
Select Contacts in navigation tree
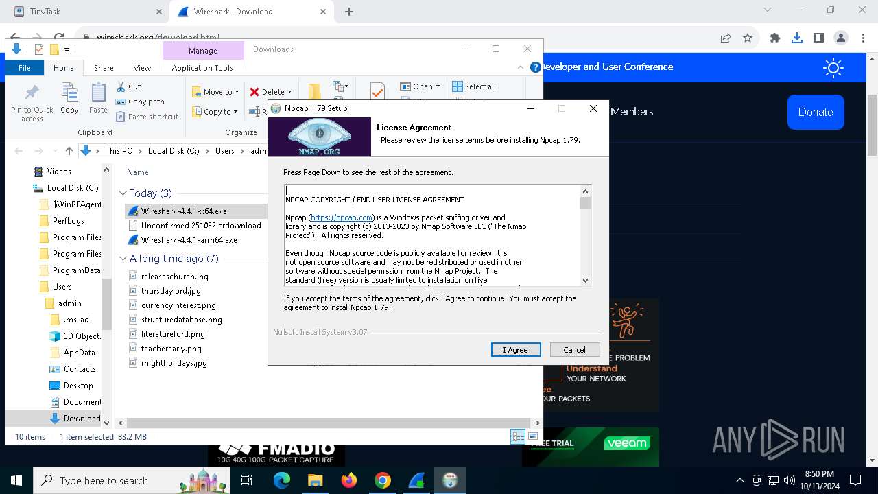pos(80,369)
